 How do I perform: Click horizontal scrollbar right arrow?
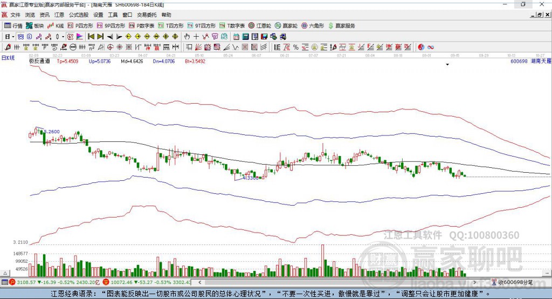point(474,282)
